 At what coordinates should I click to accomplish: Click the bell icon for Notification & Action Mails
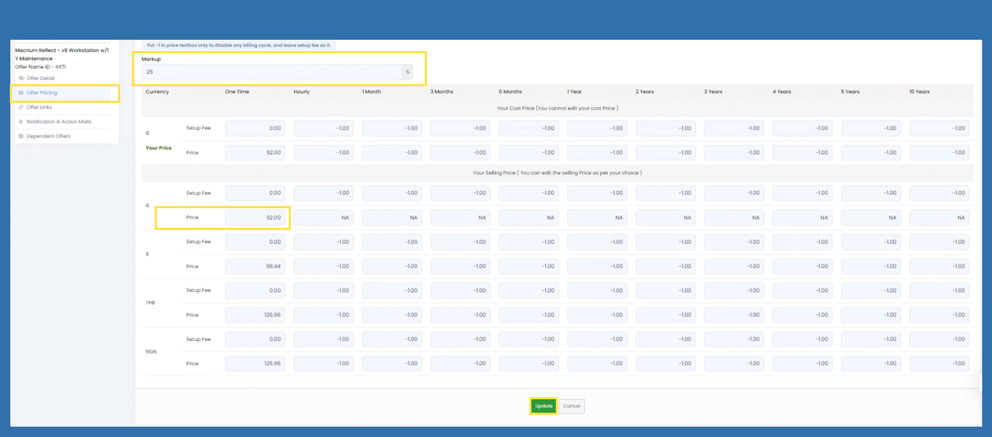[21, 122]
